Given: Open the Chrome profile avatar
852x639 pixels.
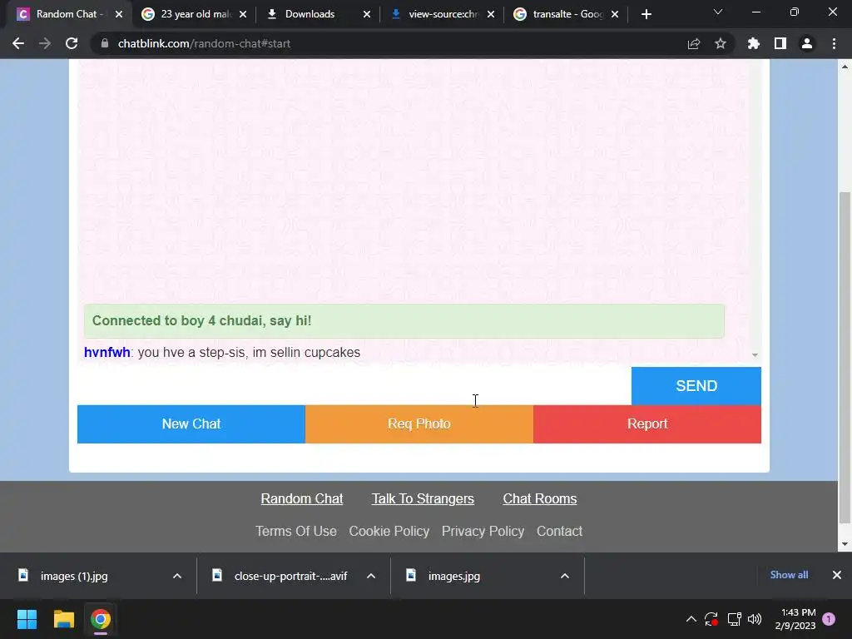Looking at the screenshot, I should pyautogui.click(x=807, y=43).
